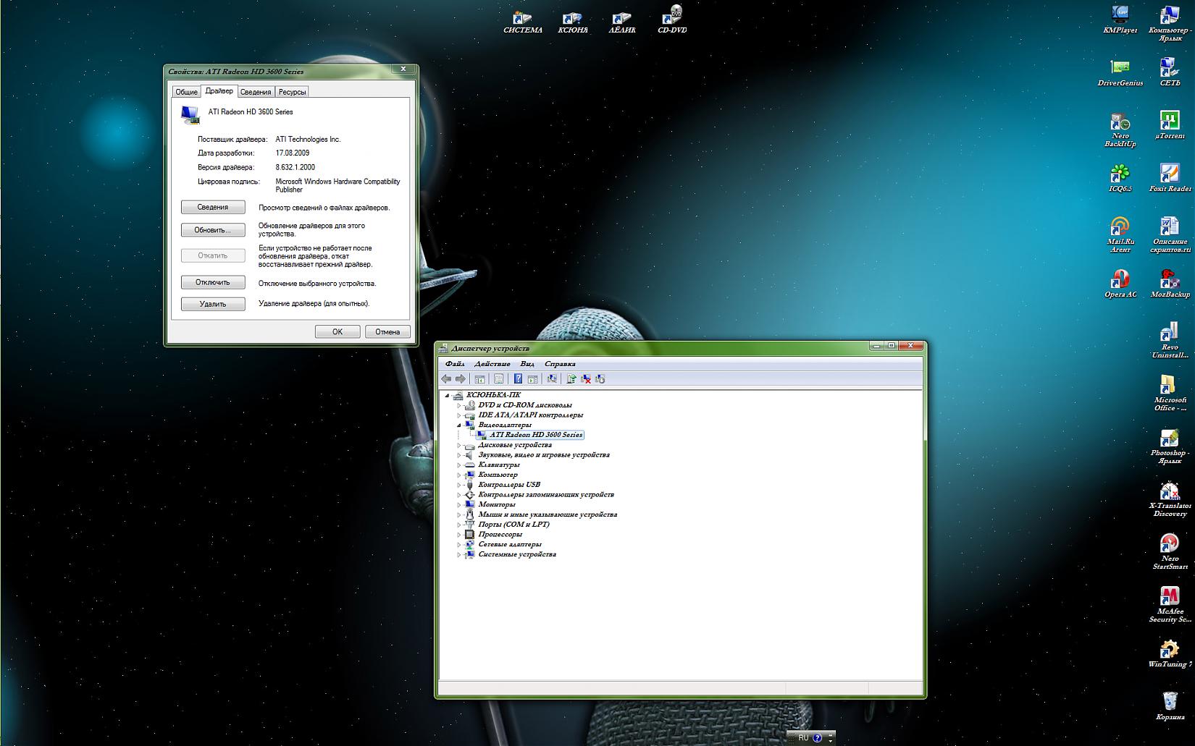Switch to the Сведения tab
The width and height of the screenshot is (1195, 746).
point(256,92)
